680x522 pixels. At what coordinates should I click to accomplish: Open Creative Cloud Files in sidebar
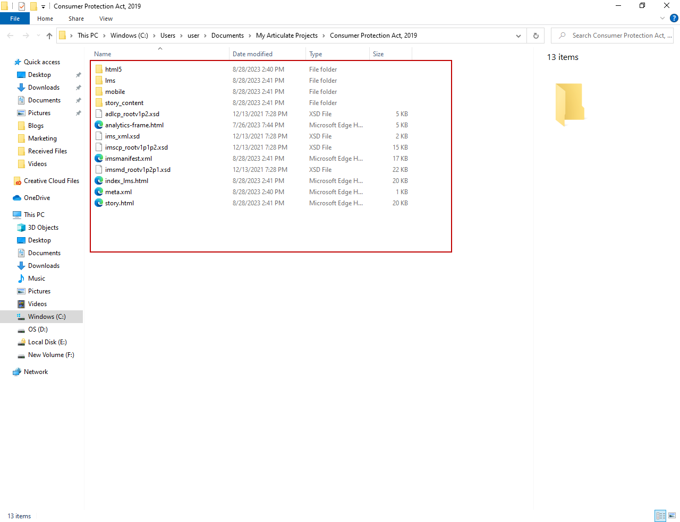coord(51,181)
